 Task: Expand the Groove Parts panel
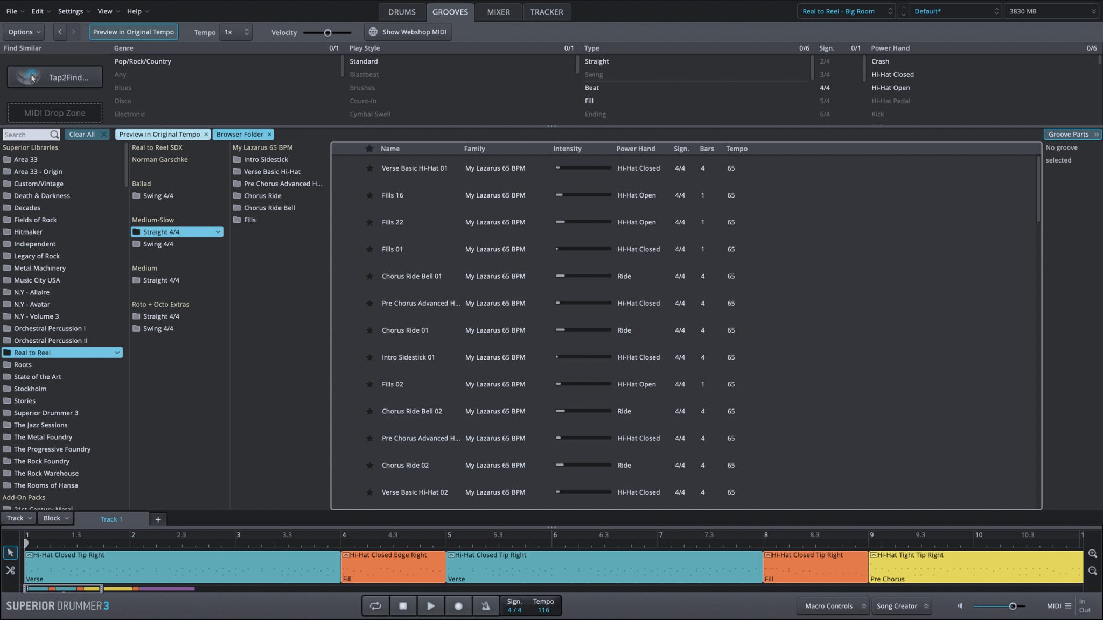click(x=1073, y=135)
